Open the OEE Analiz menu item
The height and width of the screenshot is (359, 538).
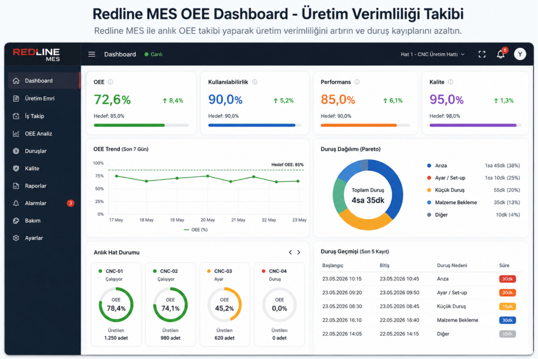point(44,134)
